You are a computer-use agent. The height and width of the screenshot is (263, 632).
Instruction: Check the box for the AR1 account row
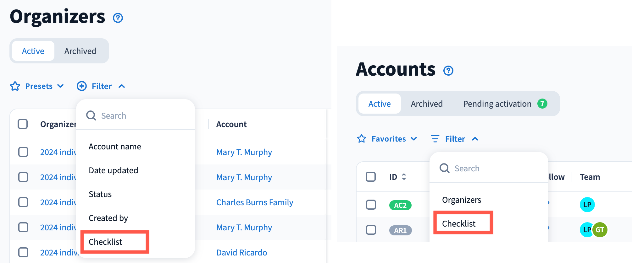[371, 230]
